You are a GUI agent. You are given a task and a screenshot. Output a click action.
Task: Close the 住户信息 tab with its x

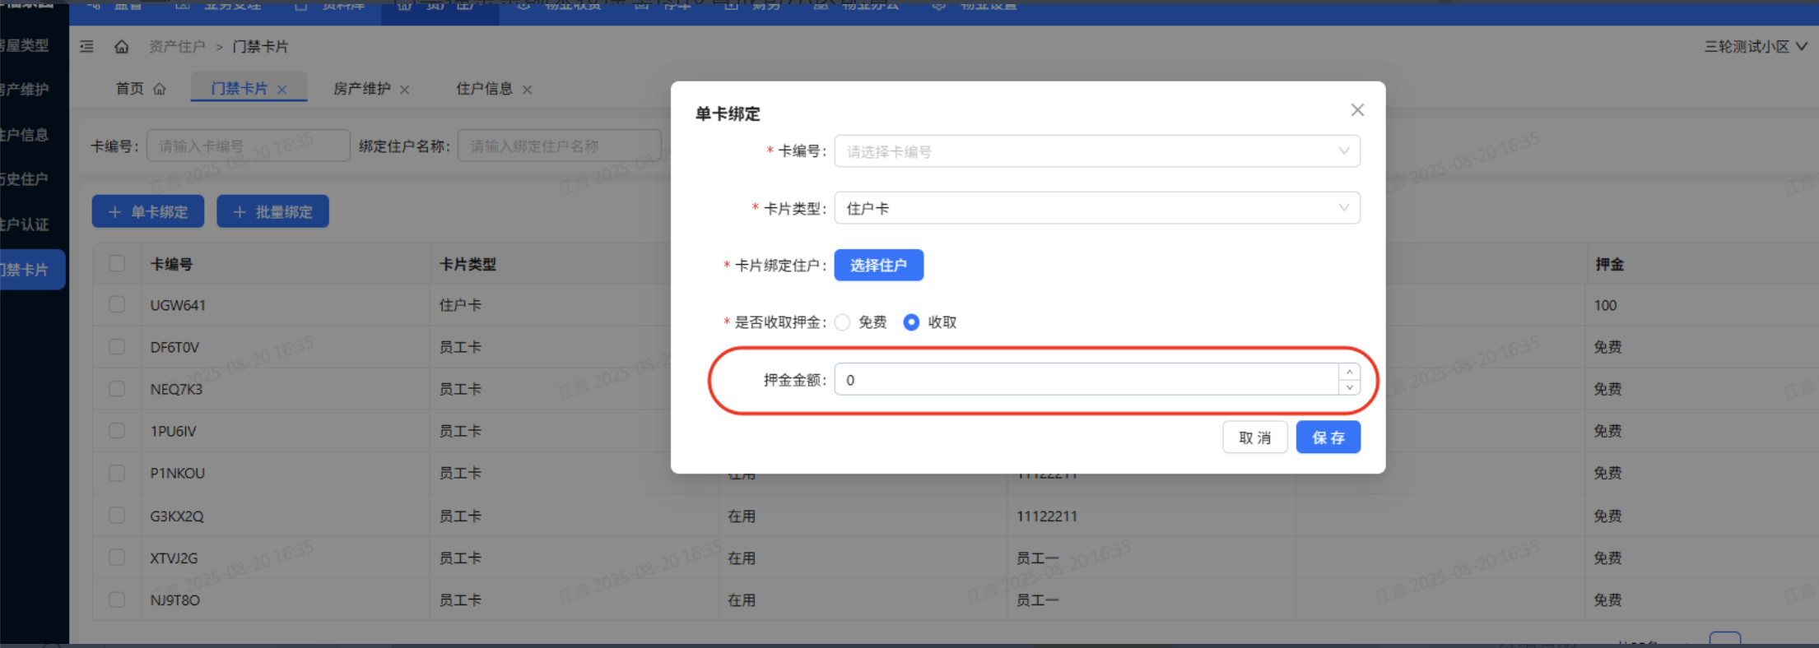528,90
